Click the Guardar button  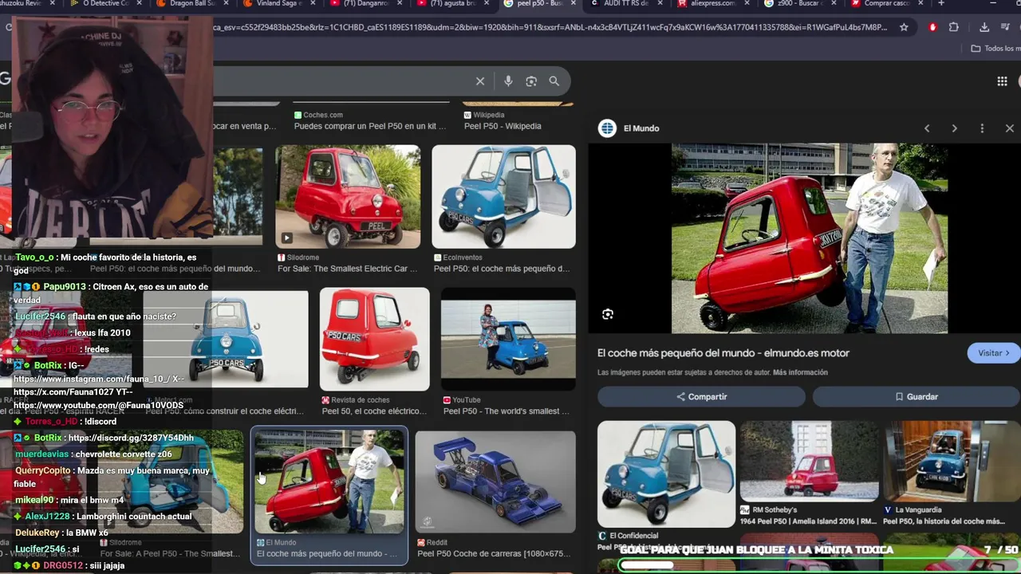[916, 397]
